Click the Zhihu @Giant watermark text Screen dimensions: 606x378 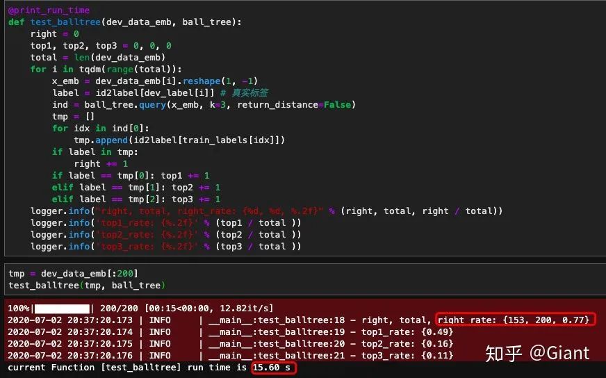point(538,353)
